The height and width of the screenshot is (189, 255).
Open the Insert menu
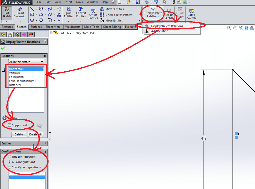(68, 2)
